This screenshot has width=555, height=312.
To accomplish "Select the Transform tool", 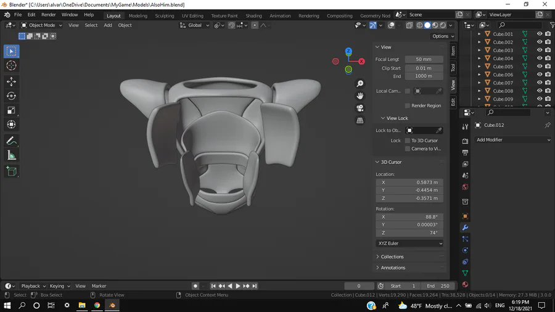I will (11, 125).
